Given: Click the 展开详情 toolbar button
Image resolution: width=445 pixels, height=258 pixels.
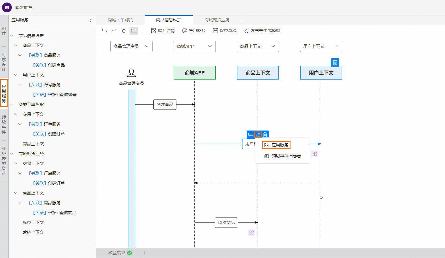Looking at the screenshot, I should tap(163, 31).
